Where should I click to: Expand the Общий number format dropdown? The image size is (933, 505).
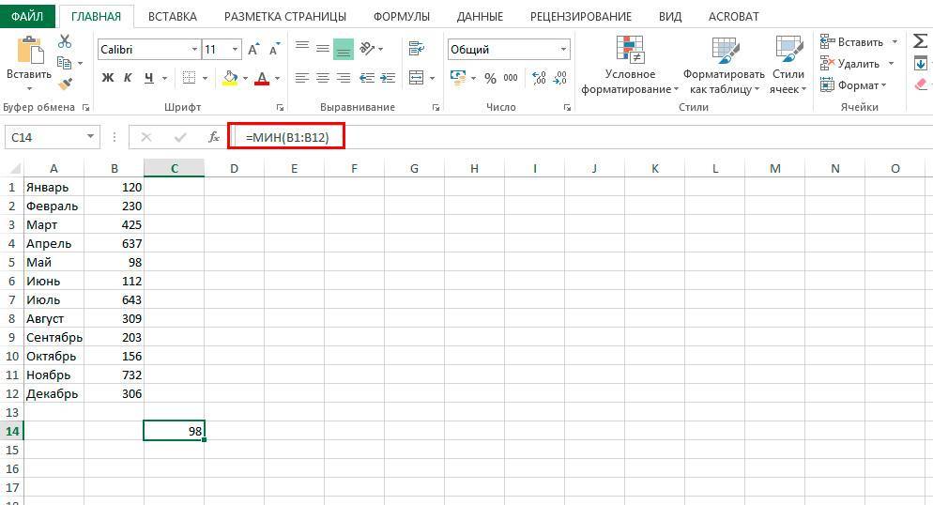coord(563,49)
